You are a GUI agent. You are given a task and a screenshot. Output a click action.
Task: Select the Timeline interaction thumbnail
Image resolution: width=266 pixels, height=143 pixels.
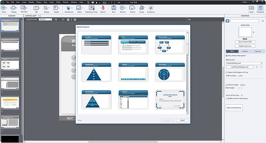(133, 72)
